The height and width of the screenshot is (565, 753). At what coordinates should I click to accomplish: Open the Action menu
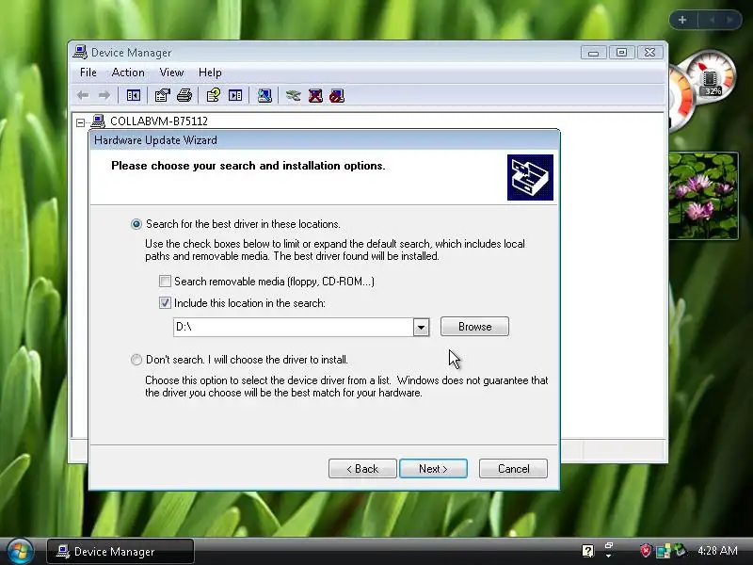click(x=128, y=73)
